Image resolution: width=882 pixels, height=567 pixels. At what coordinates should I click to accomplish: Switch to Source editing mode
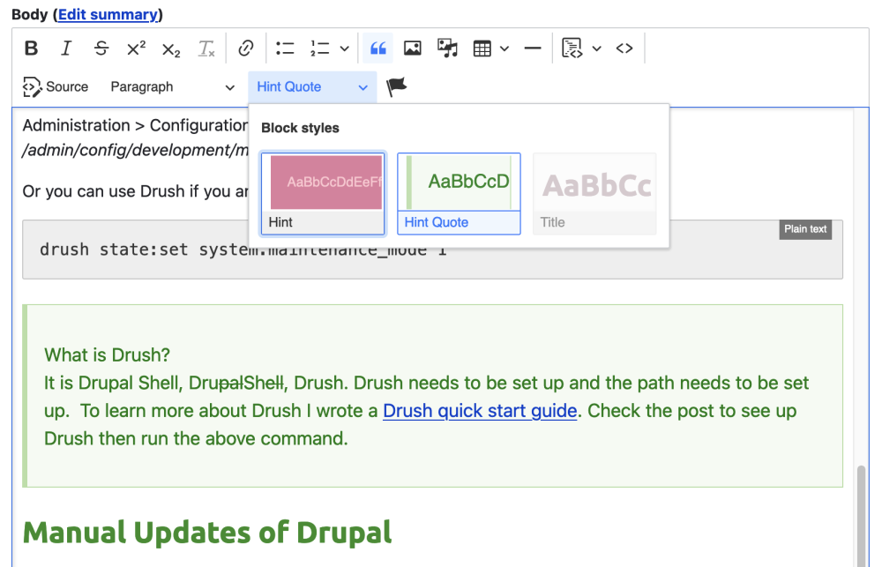tap(55, 87)
